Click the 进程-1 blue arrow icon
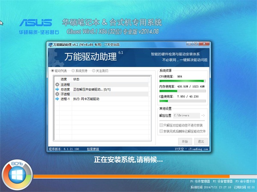This screenshot has width=257, height=192. click(57, 99)
